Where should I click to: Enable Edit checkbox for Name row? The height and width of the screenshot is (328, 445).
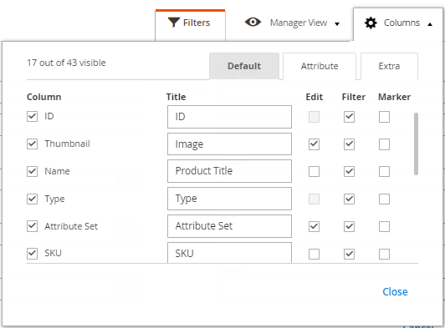(x=314, y=171)
